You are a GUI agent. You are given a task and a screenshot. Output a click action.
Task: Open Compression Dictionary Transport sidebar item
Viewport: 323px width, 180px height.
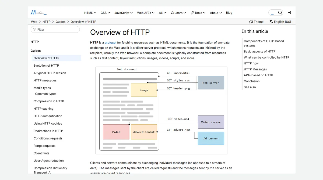50,170
